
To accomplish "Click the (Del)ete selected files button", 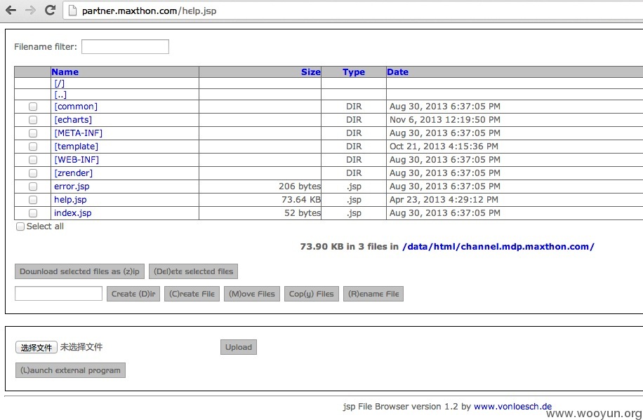I will point(193,271).
